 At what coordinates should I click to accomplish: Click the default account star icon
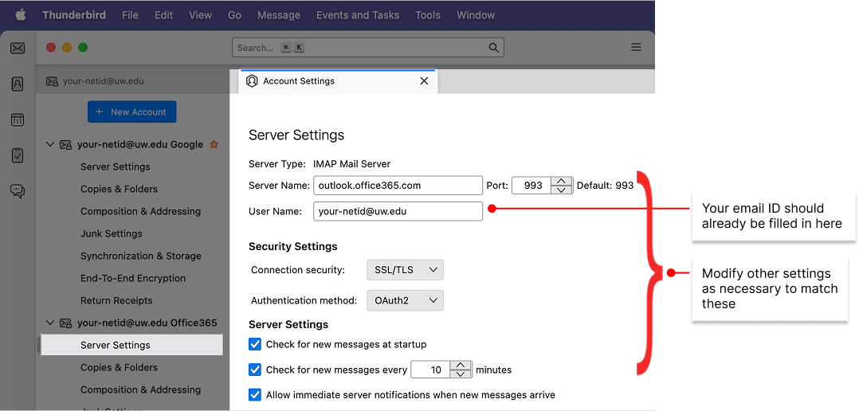pyautogui.click(x=214, y=144)
